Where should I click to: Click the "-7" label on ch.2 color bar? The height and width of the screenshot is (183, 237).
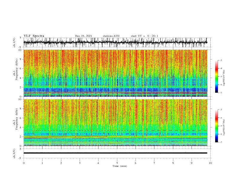[x=221, y=142]
